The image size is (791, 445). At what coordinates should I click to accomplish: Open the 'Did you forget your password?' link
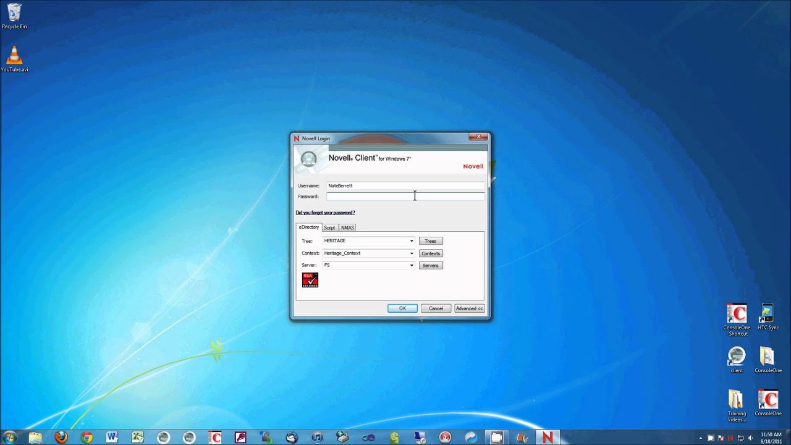point(325,213)
